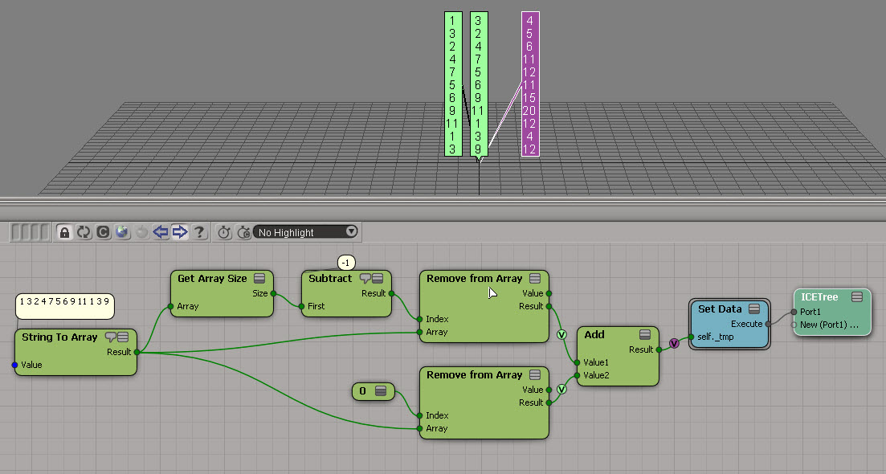Toggle the lock icon in the ICE toolbar
Screen dimensions: 886x474
click(x=65, y=232)
